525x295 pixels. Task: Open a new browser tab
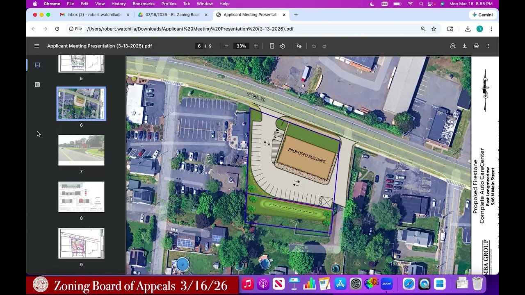(x=296, y=15)
